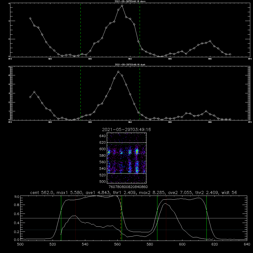Viewport: 253px width, 253px height.
Task: Click x-axis label 580 on bottom plot
Action: coord(150,244)
